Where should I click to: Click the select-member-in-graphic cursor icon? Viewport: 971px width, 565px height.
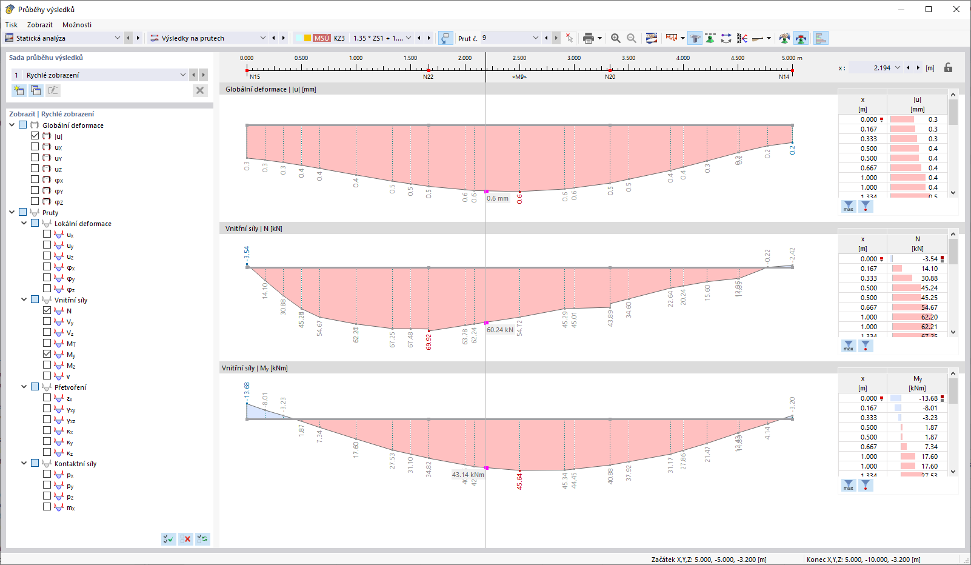569,38
